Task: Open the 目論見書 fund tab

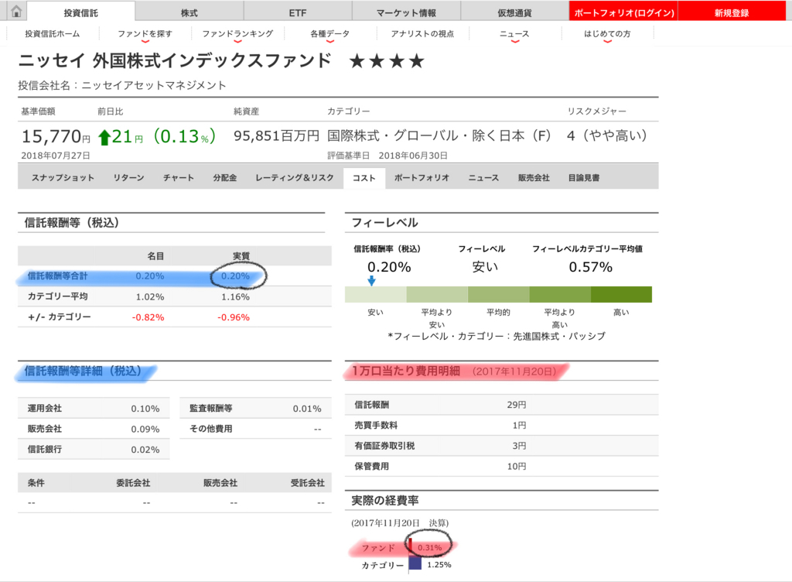Action: coord(584,178)
